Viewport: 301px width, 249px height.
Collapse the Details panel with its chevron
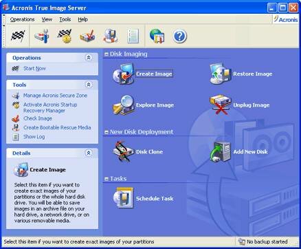click(x=89, y=153)
